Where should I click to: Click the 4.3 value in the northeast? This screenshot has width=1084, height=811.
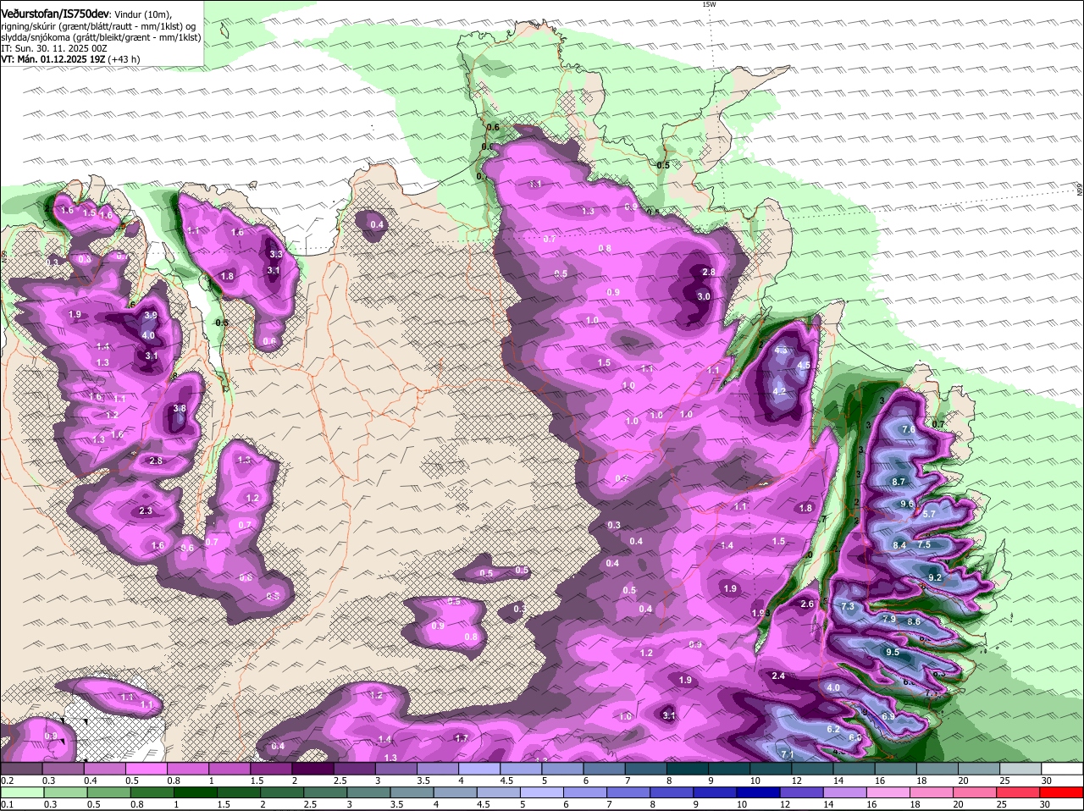pos(782,350)
